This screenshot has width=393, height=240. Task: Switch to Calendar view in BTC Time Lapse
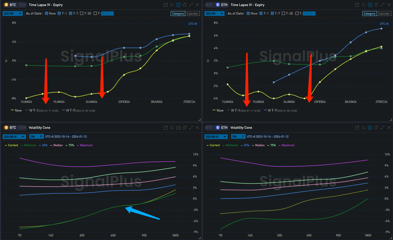tap(192, 14)
